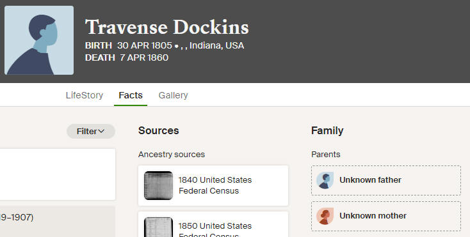The height and width of the screenshot is (237, 470).
Task: Switch to the LifeStory tab
Action: (x=85, y=95)
